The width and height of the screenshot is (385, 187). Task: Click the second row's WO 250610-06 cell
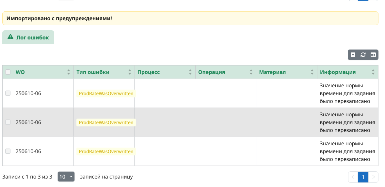tap(28, 122)
